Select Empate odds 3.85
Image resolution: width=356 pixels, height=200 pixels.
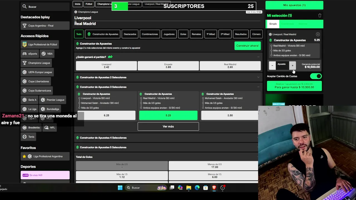pos(168,66)
